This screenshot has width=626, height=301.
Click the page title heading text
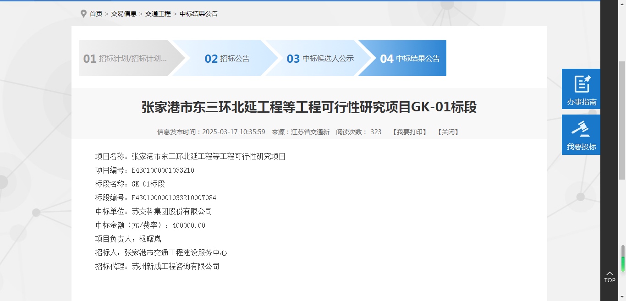309,107
